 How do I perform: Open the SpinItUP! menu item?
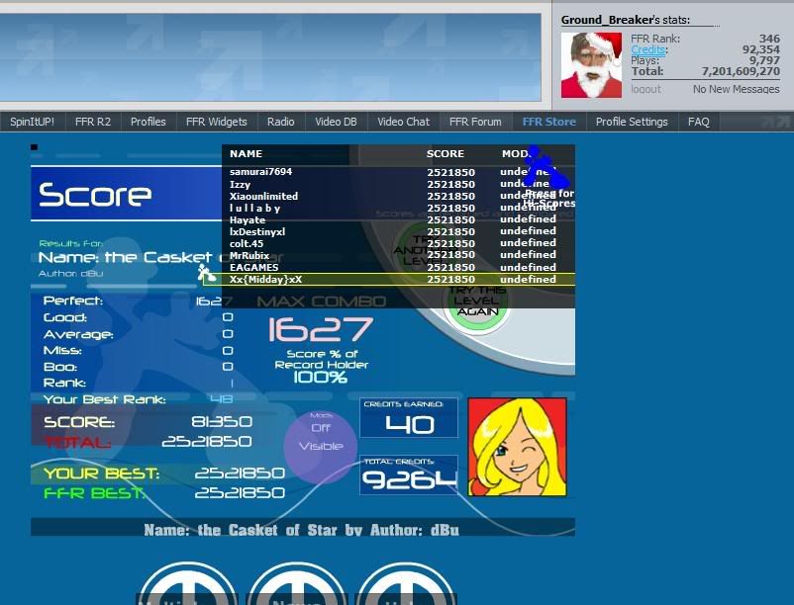tap(33, 122)
